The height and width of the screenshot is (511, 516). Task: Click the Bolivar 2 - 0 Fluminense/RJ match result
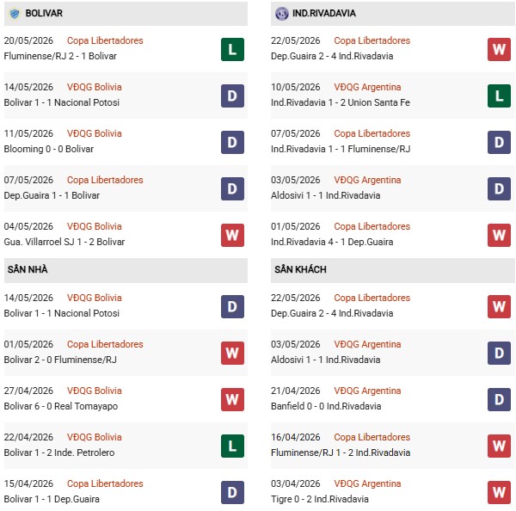[x=60, y=360]
